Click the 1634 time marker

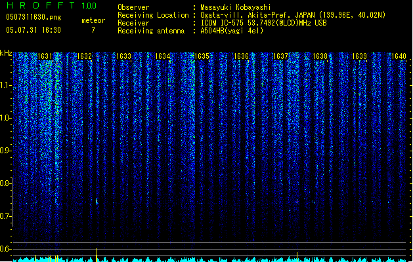(163, 56)
